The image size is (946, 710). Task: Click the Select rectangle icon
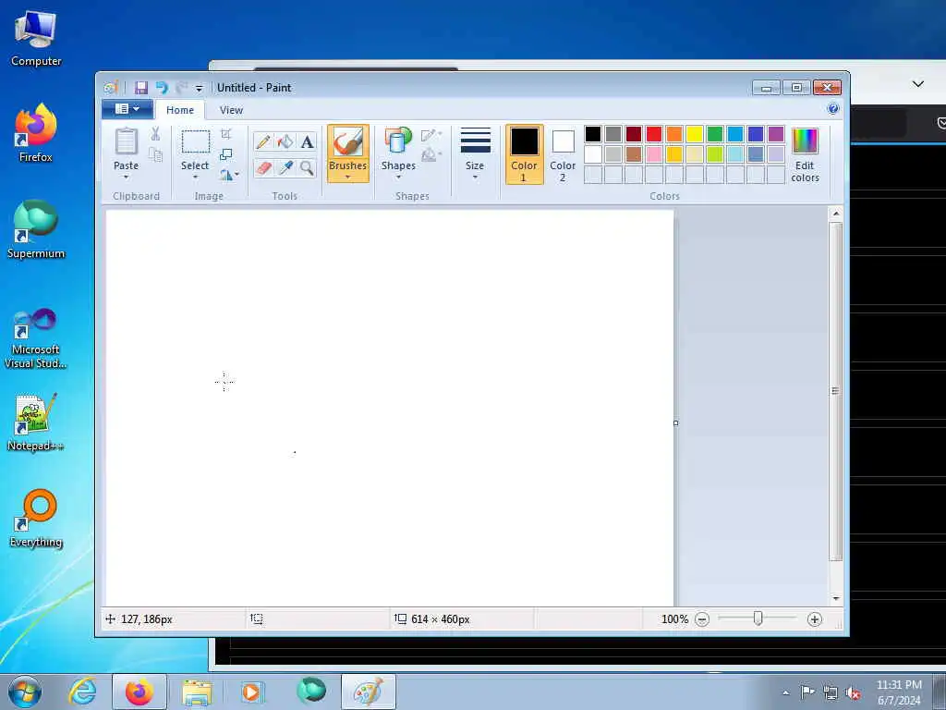click(196, 141)
